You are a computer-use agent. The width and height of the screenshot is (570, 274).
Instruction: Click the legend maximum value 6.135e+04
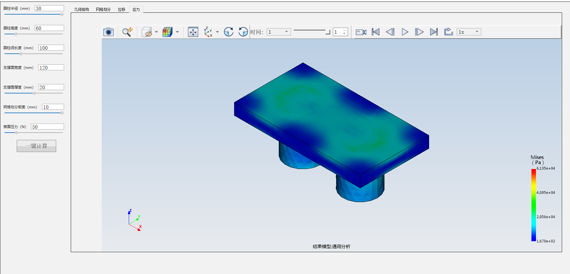(546, 168)
